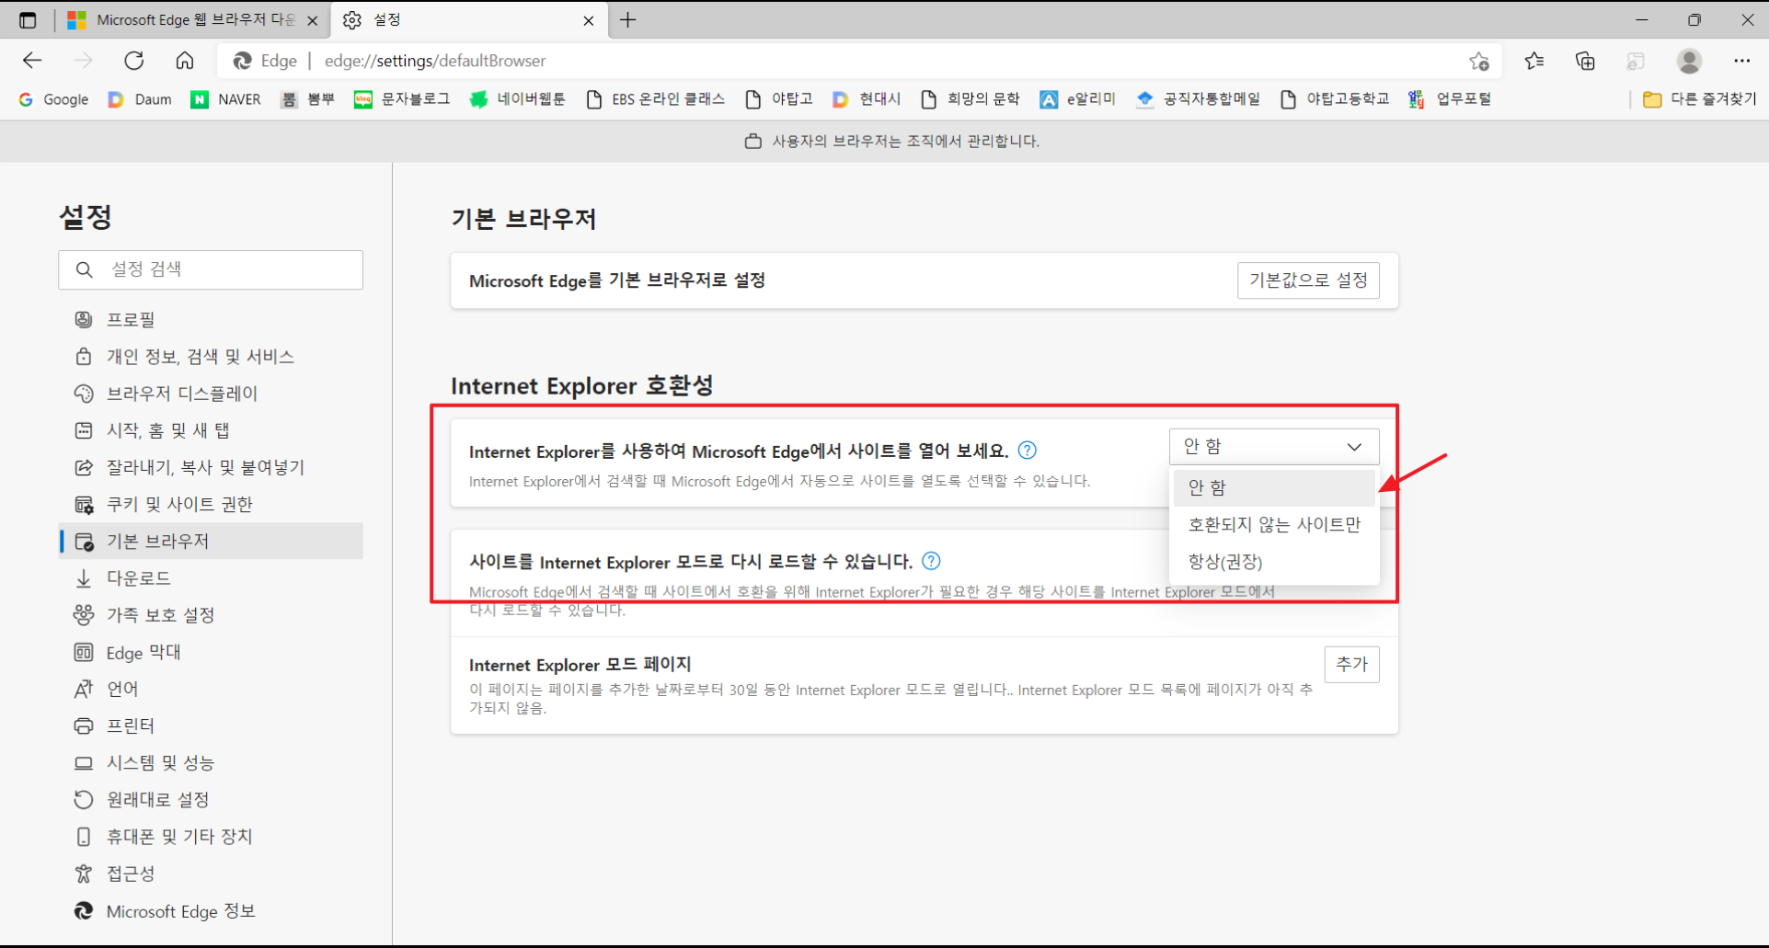Go to the home page icon
This screenshot has height=948, width=1769.
tap(185, 61)
